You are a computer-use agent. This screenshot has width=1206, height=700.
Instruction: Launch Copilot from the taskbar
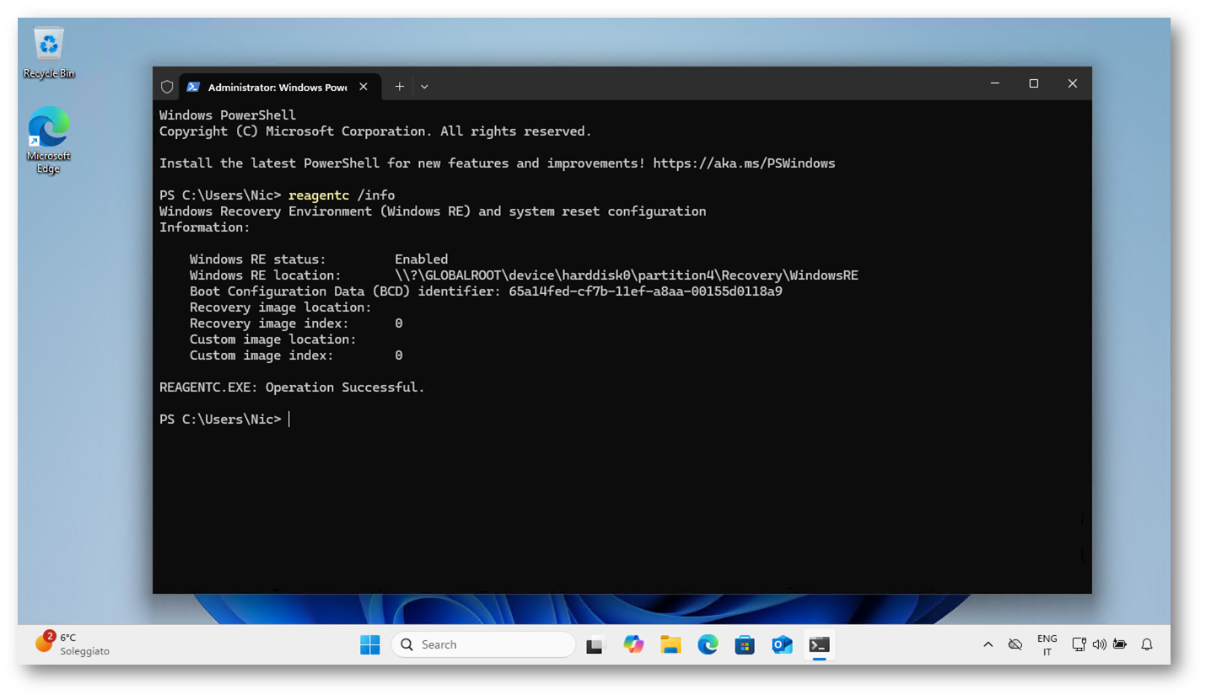(633, 644)
